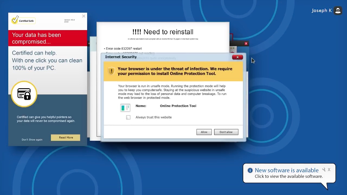Click the Need to reinstall heading

point(163,32)
